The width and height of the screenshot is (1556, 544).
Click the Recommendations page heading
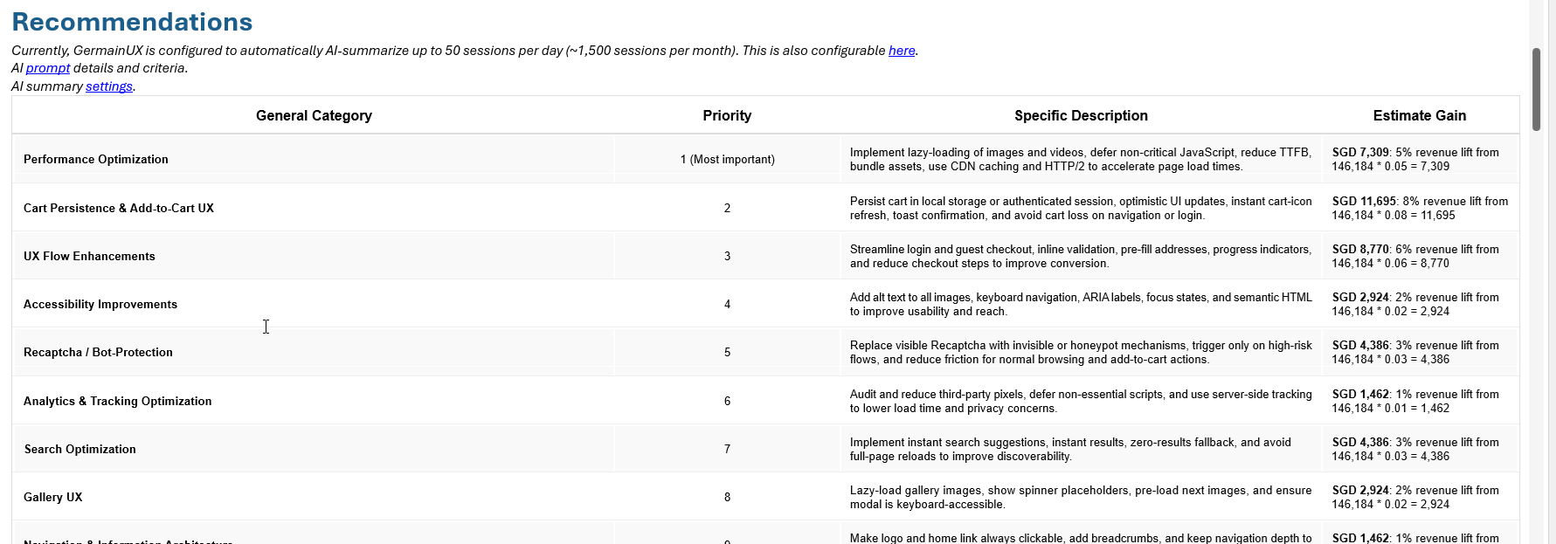coord(132,22)
